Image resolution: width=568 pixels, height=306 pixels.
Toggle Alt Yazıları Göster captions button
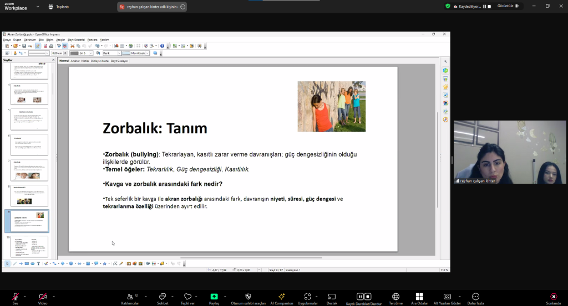click(x=447, y=297)
